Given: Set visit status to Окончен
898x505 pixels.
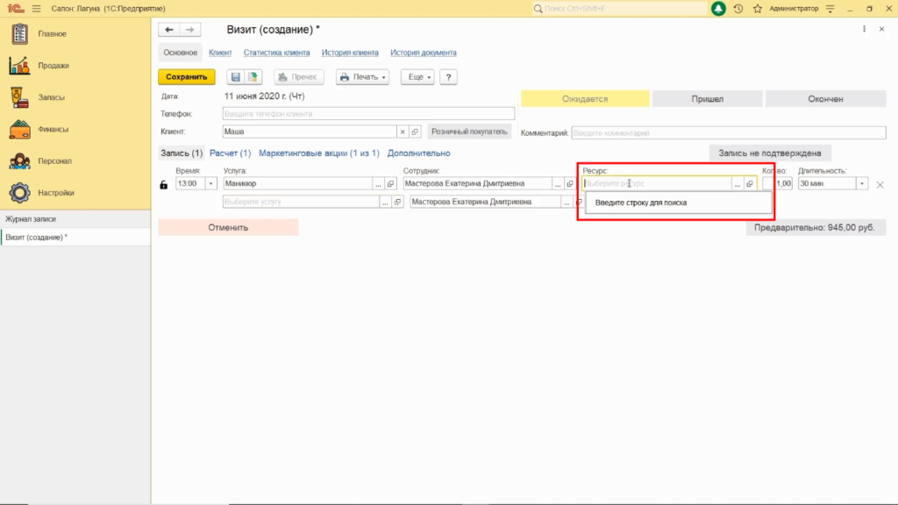Looking at the screenshot, I should pyautogui.click(x=825, y=99).
